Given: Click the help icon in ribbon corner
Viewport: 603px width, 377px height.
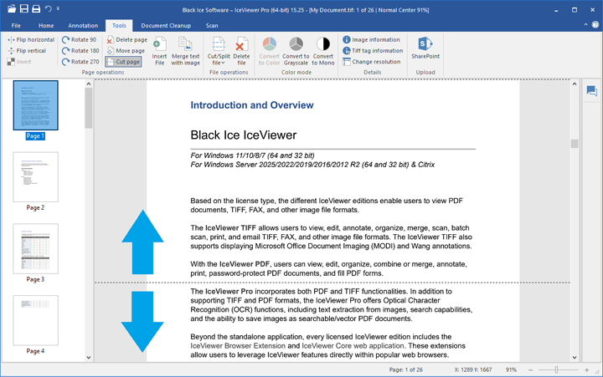Looking at the screenshot, I should (x=595, y=25).
